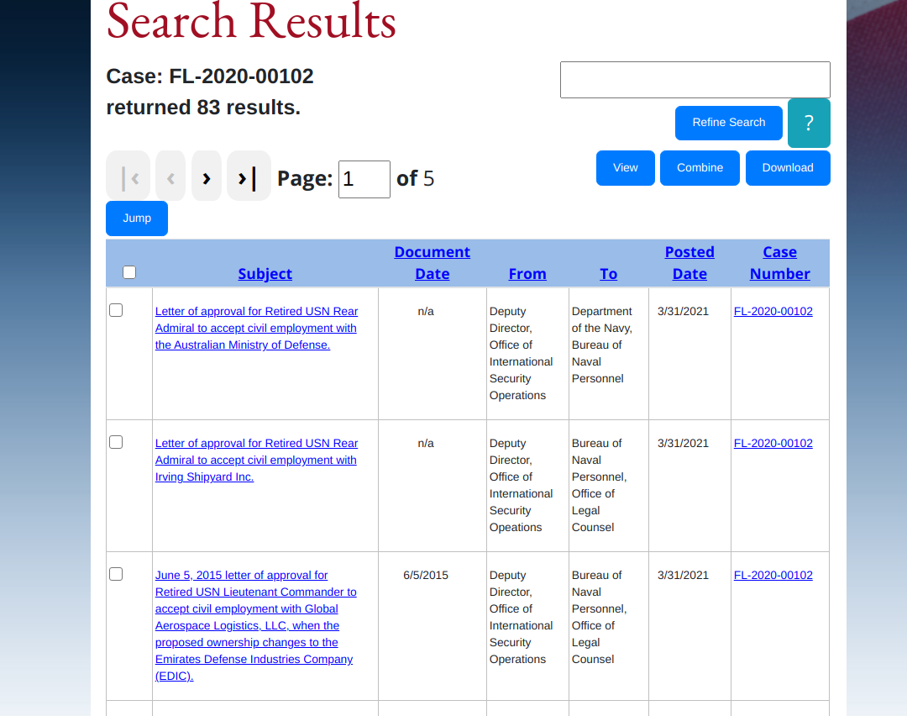Sort by Case Number header
This screenshot has width=907, height=716.
pyautogui.click(x=779, y=263)
